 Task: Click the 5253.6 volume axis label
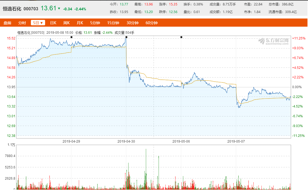[x=10, y=167]
